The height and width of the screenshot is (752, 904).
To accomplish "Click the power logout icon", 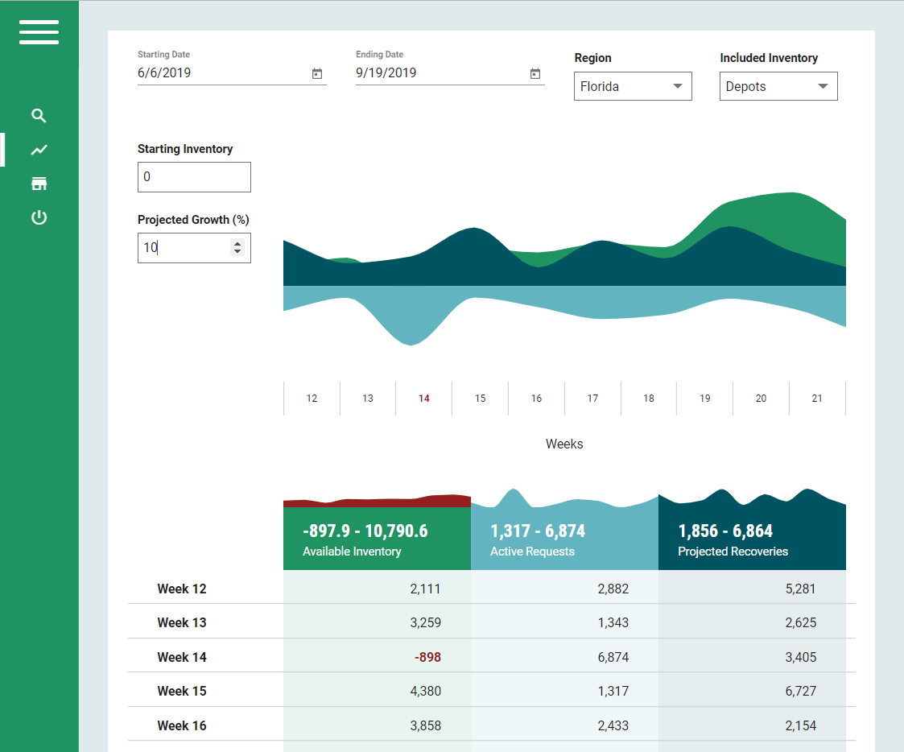I will pos(39,217).
